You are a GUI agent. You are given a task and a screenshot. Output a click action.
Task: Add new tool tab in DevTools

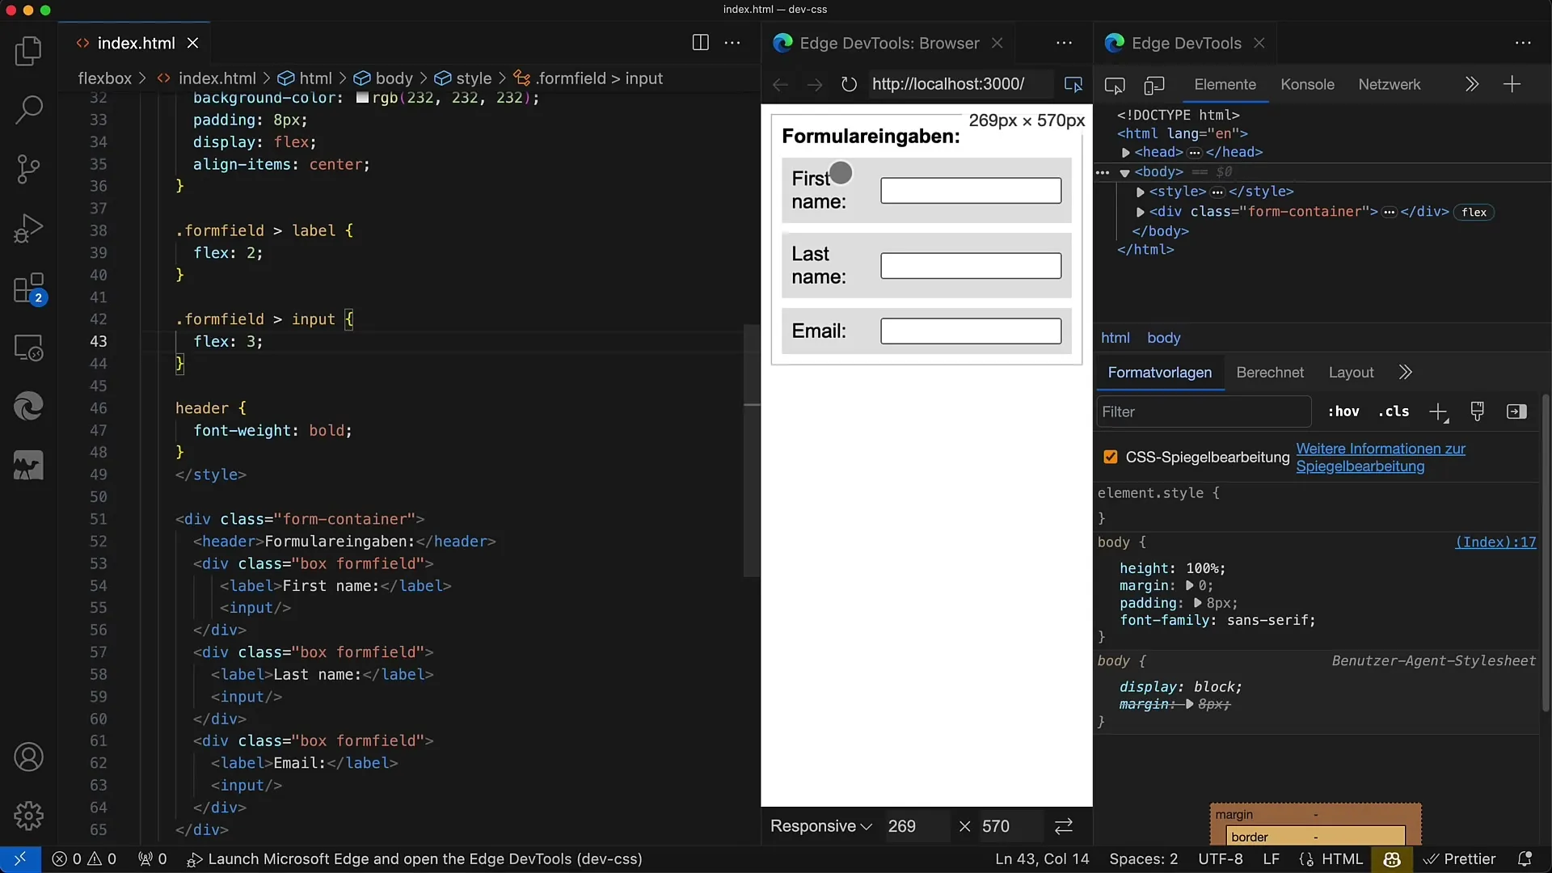click(1512, 84)
